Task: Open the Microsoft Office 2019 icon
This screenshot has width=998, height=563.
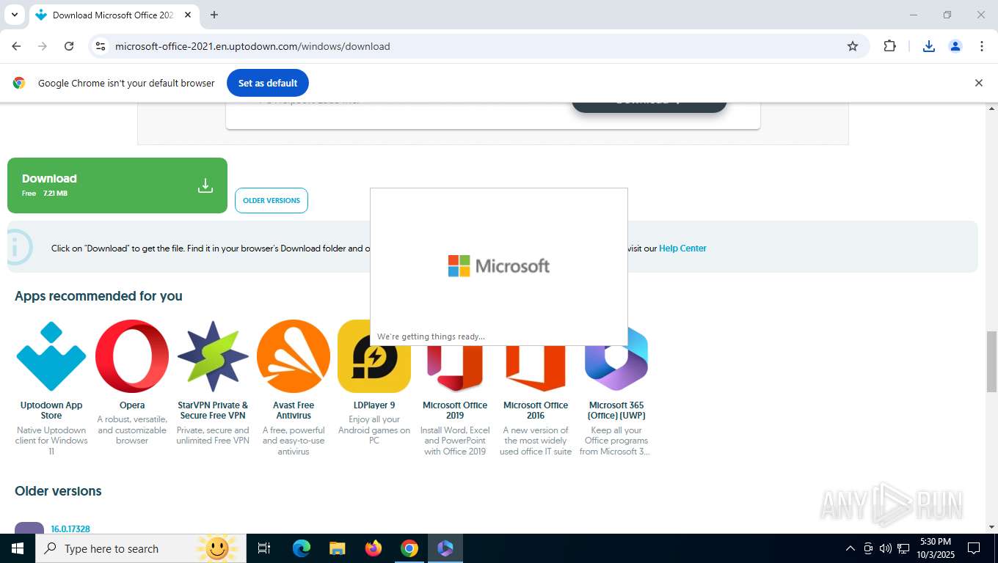Action: (x=455, y=369)
